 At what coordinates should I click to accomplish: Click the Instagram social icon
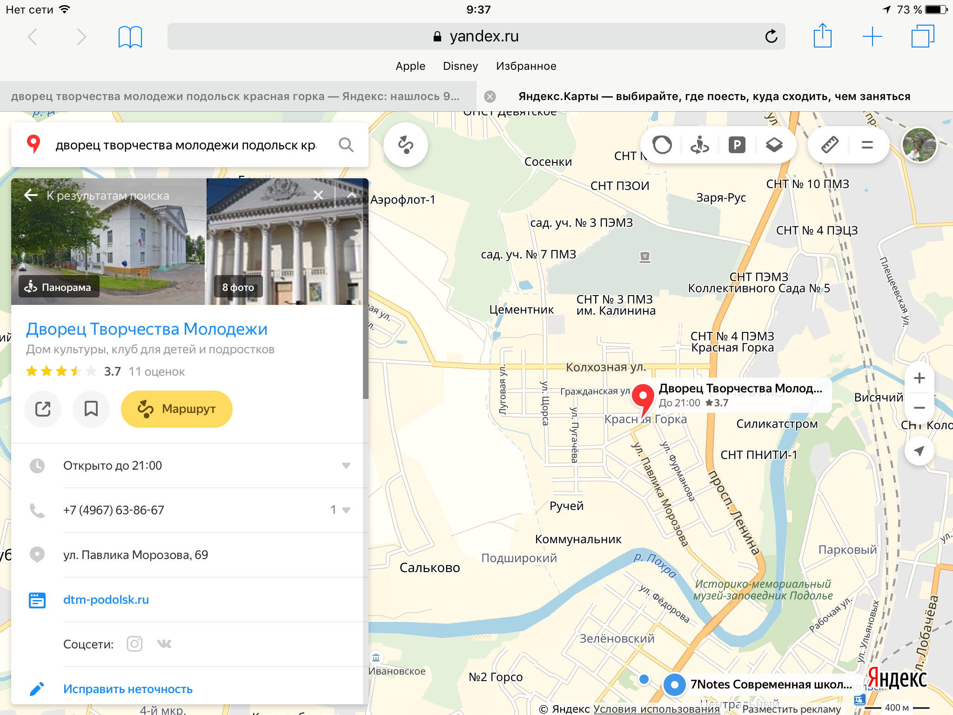point(134,644)
